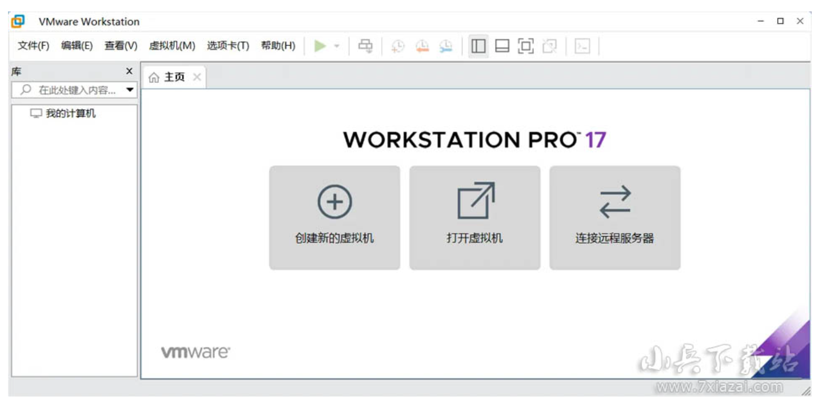Click the console view terminal icon
818x399 pixels.
582,46
